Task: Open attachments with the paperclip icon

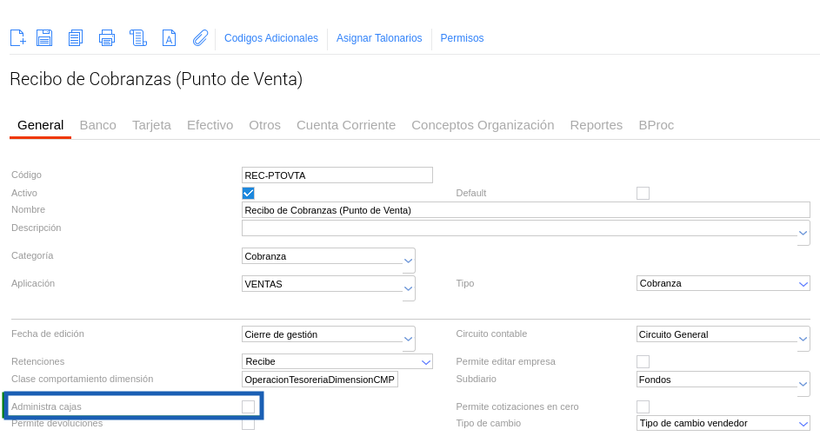Action: pos(200,37)
